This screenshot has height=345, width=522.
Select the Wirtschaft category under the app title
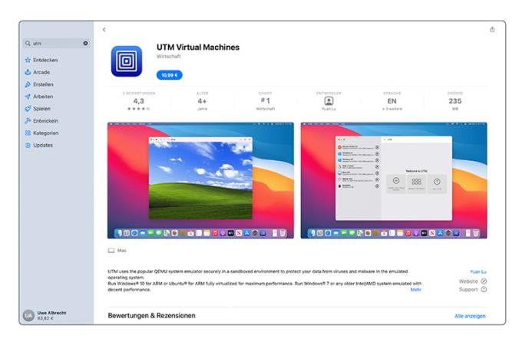tap(169, 57)
